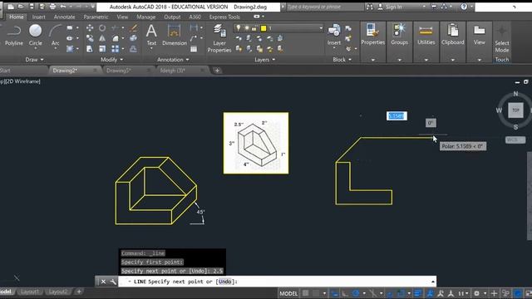Image resolution: width=532 pixels, height=299 pixels.
Task: Toggle ortho mode in status bar
Action: click(x=345, y=293)
